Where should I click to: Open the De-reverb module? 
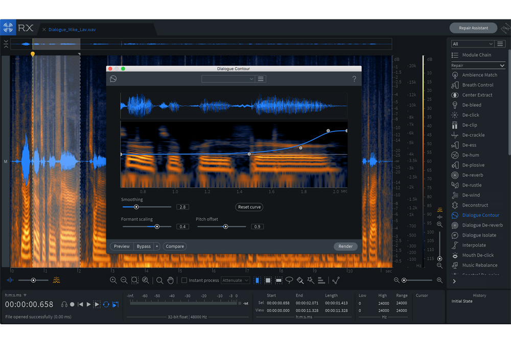468,175
